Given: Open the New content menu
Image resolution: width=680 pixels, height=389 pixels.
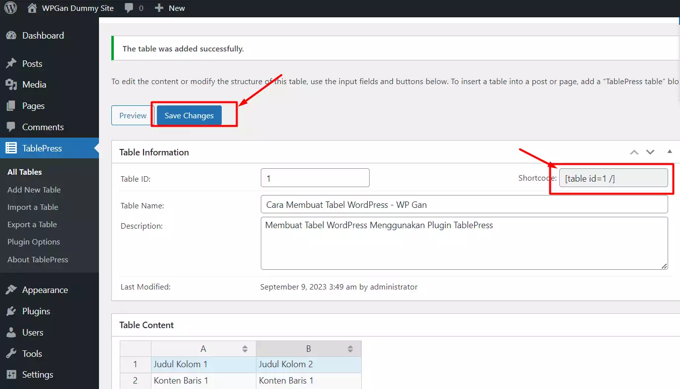Looking at the screenshot, I should pyautogui.click(x=170, y=8).
